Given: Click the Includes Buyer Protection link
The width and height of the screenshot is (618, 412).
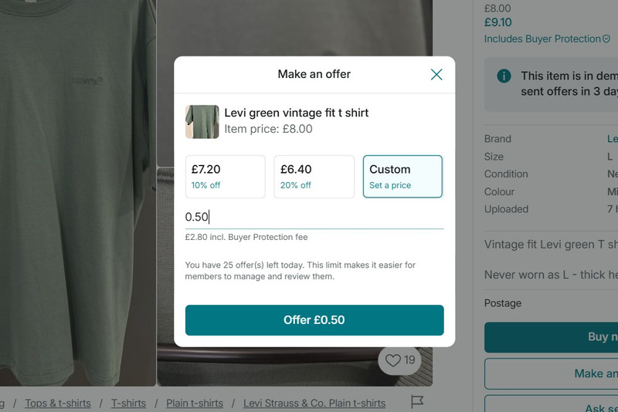Looking at the screenshot, I should click(542, 39).
